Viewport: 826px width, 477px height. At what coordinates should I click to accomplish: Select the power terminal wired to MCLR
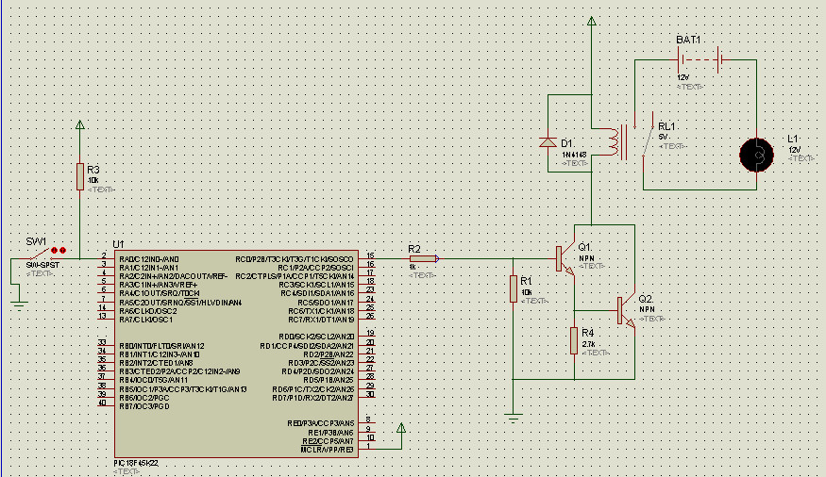tap(401, 428)
